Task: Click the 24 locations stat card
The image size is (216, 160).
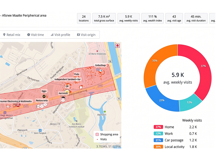Action: [84, 18]
